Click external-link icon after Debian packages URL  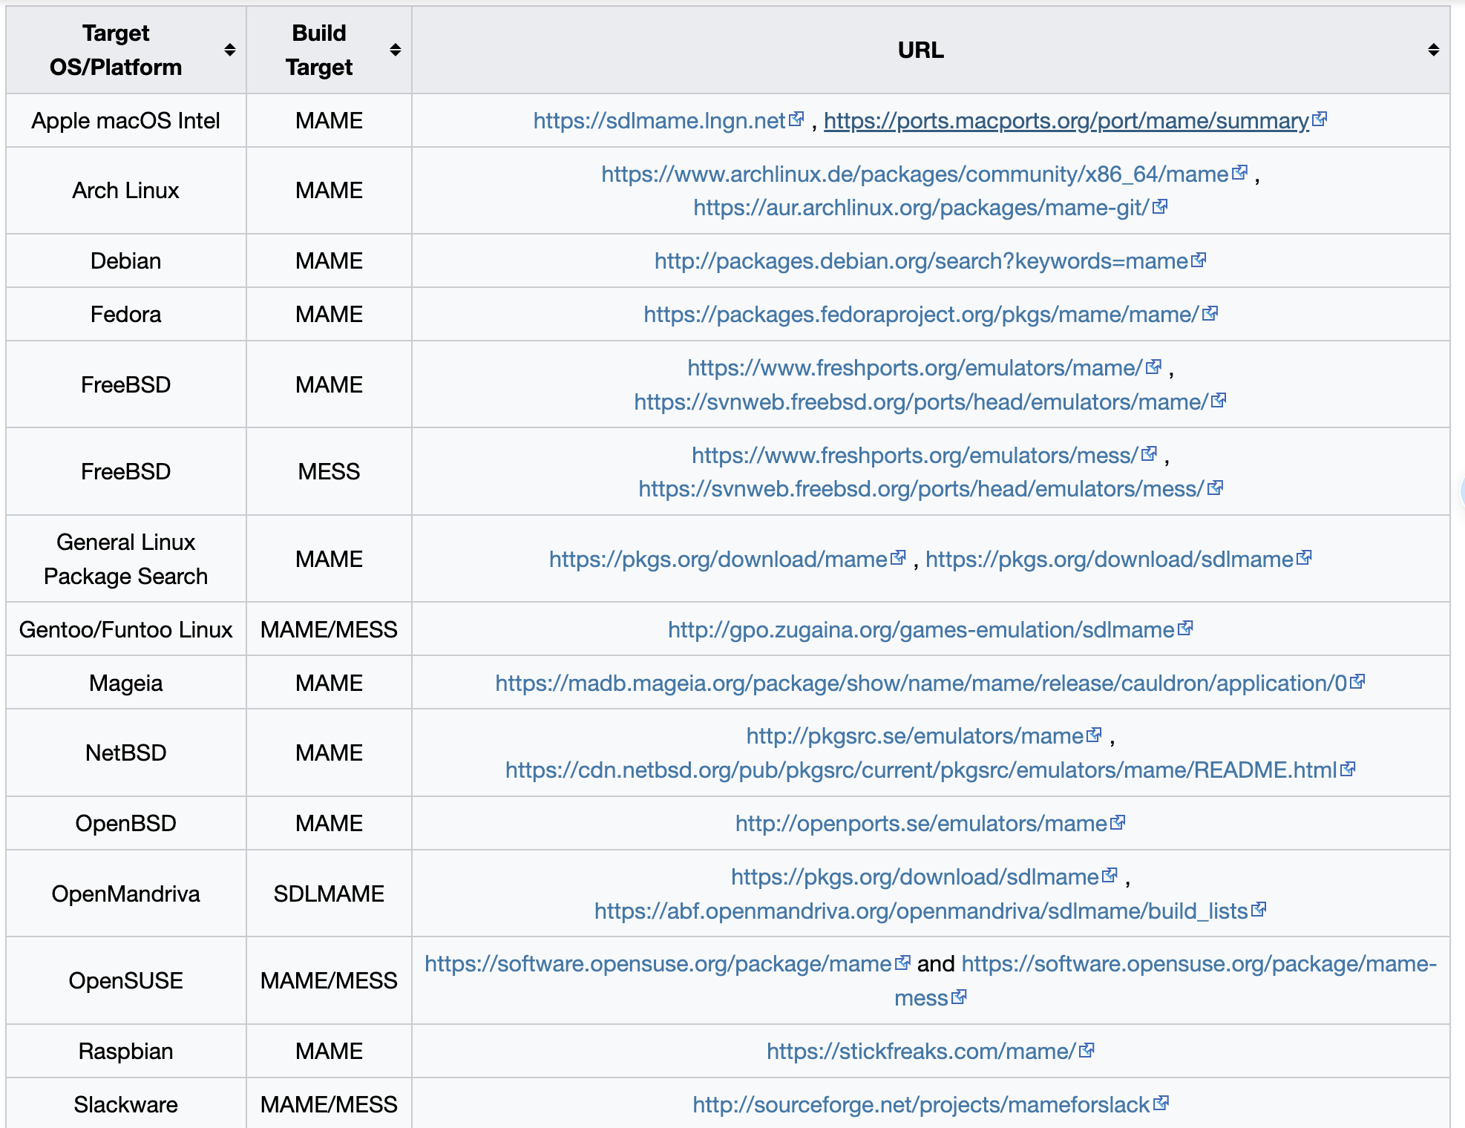click(1199, 260)
